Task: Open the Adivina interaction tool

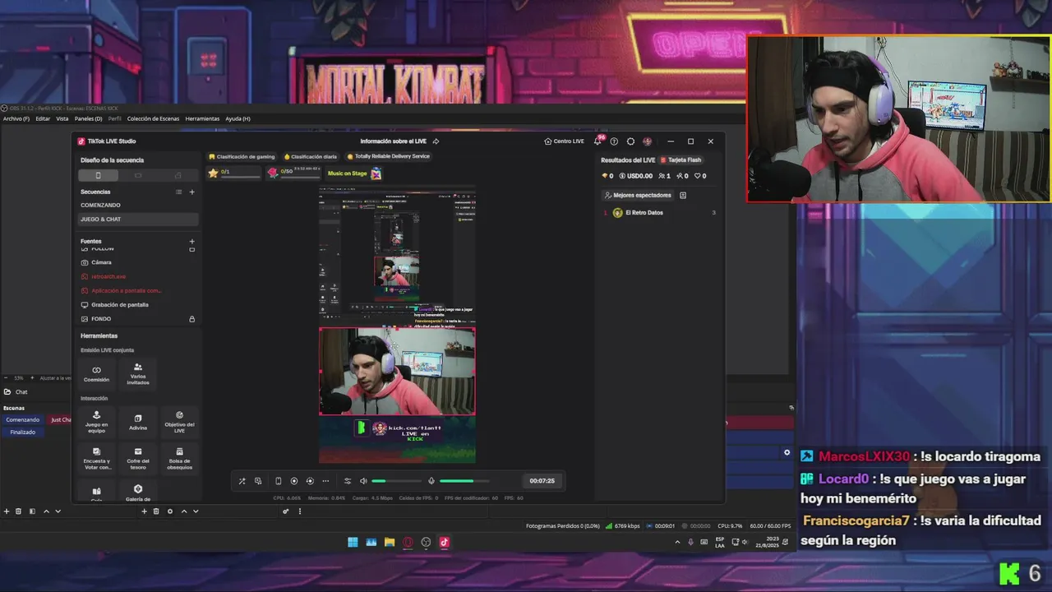Action: [138, 422]
